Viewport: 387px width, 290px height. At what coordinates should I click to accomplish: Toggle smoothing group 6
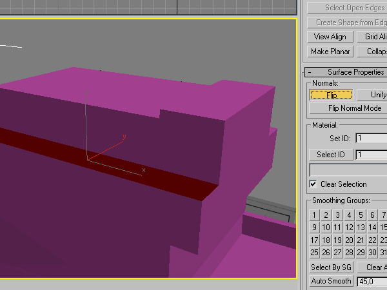(372, 215)
